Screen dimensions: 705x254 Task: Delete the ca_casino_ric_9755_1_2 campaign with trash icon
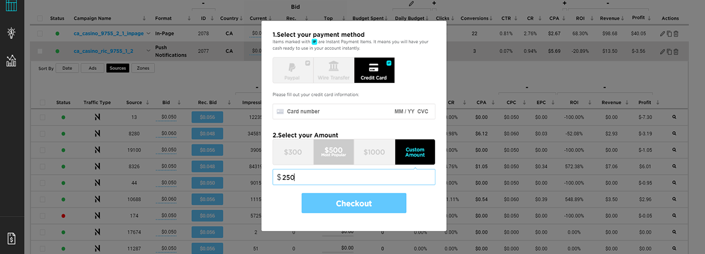pos(676,51)
